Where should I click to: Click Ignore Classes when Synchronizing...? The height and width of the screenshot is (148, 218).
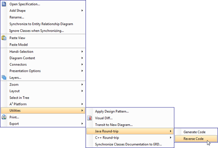(x=43, y=31)
